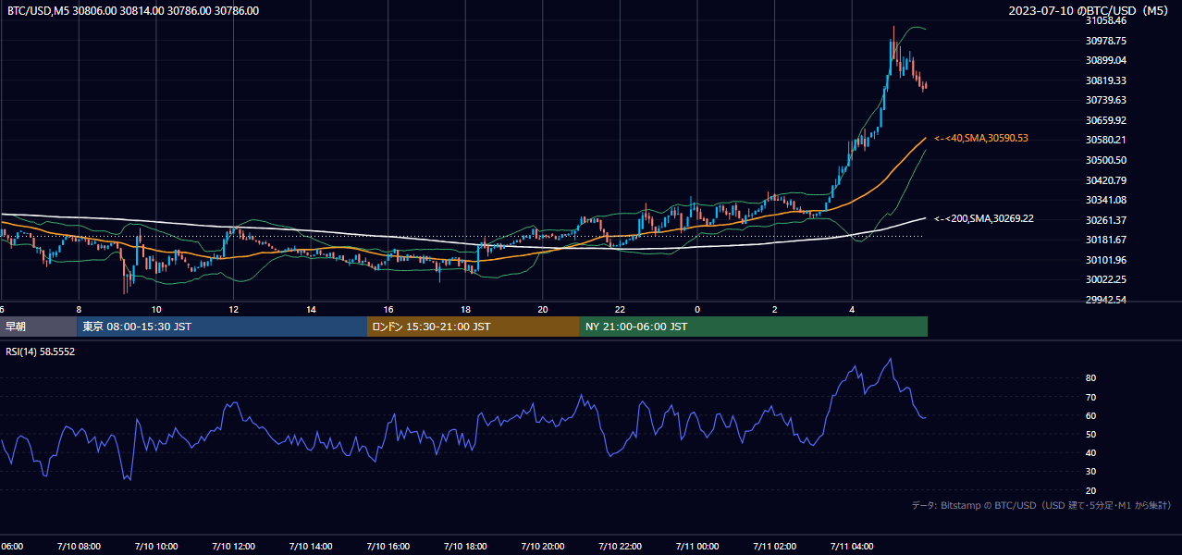Click price axis value 30181.67

click(1105, 240)
